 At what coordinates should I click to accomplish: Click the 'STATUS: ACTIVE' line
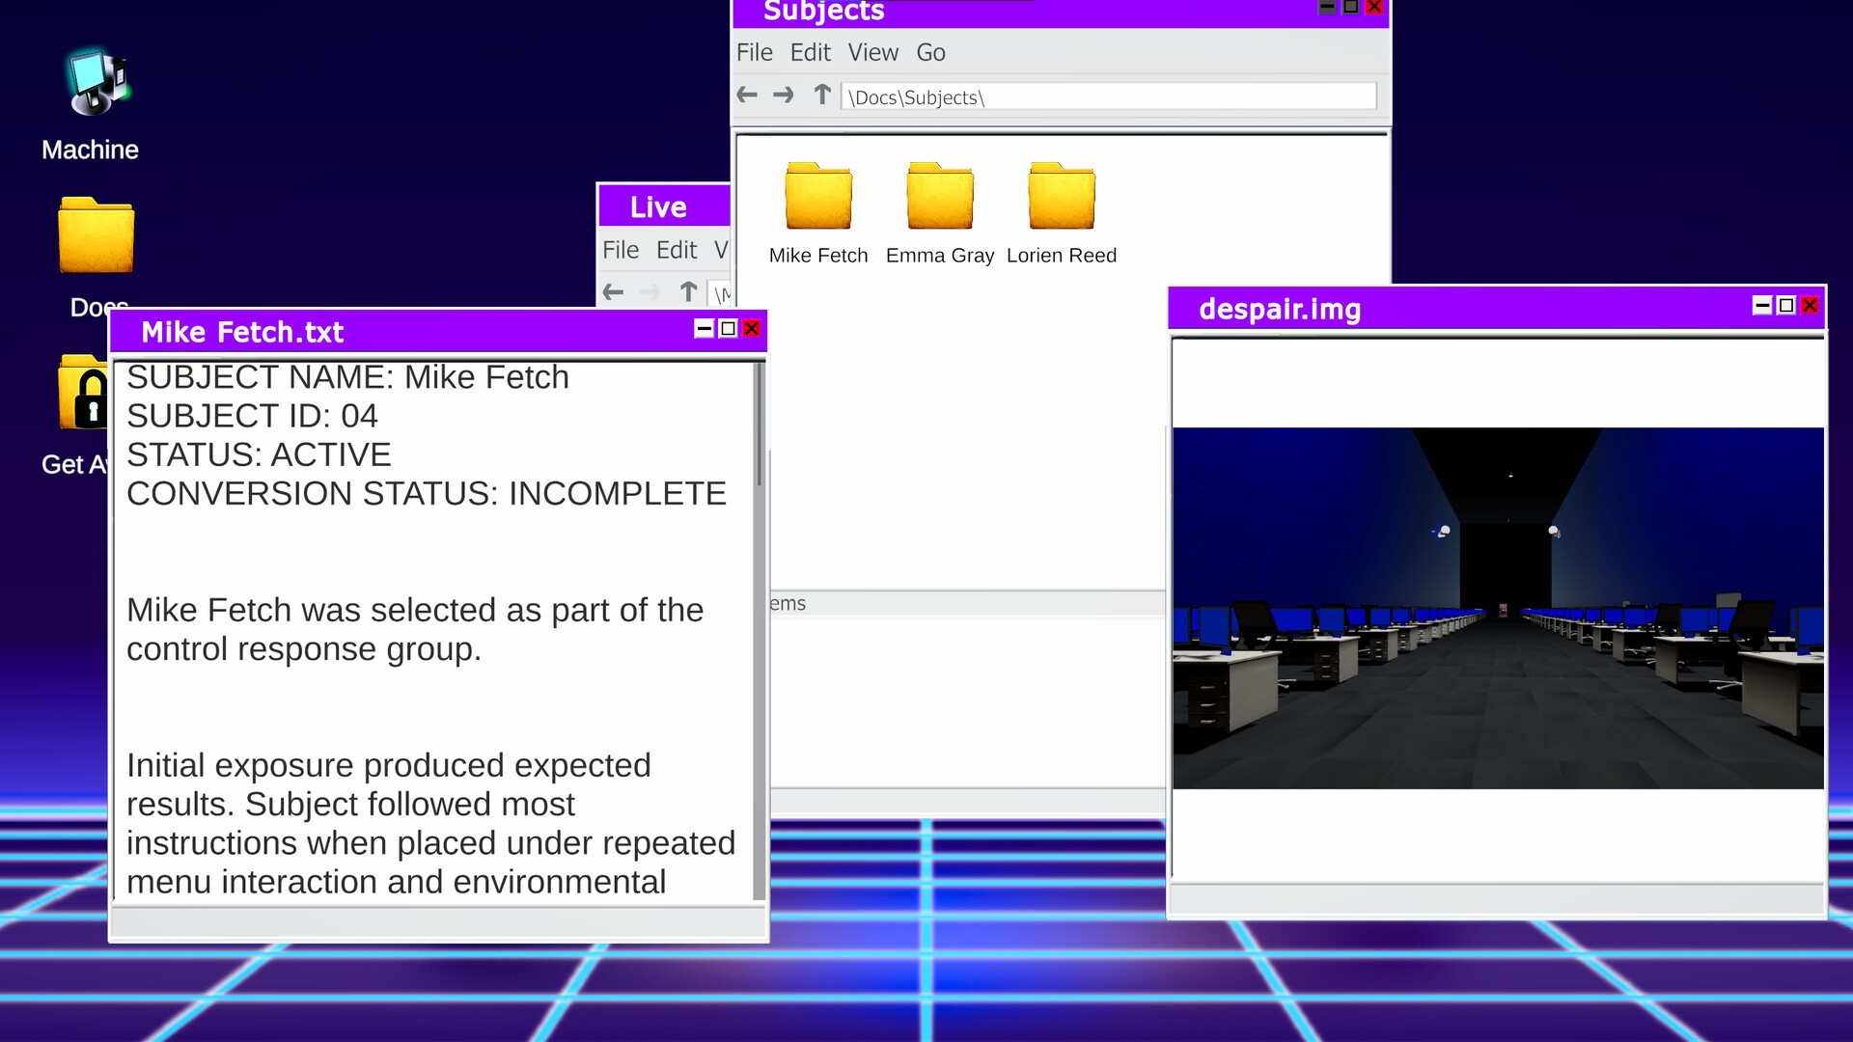(x=259, y=454)
